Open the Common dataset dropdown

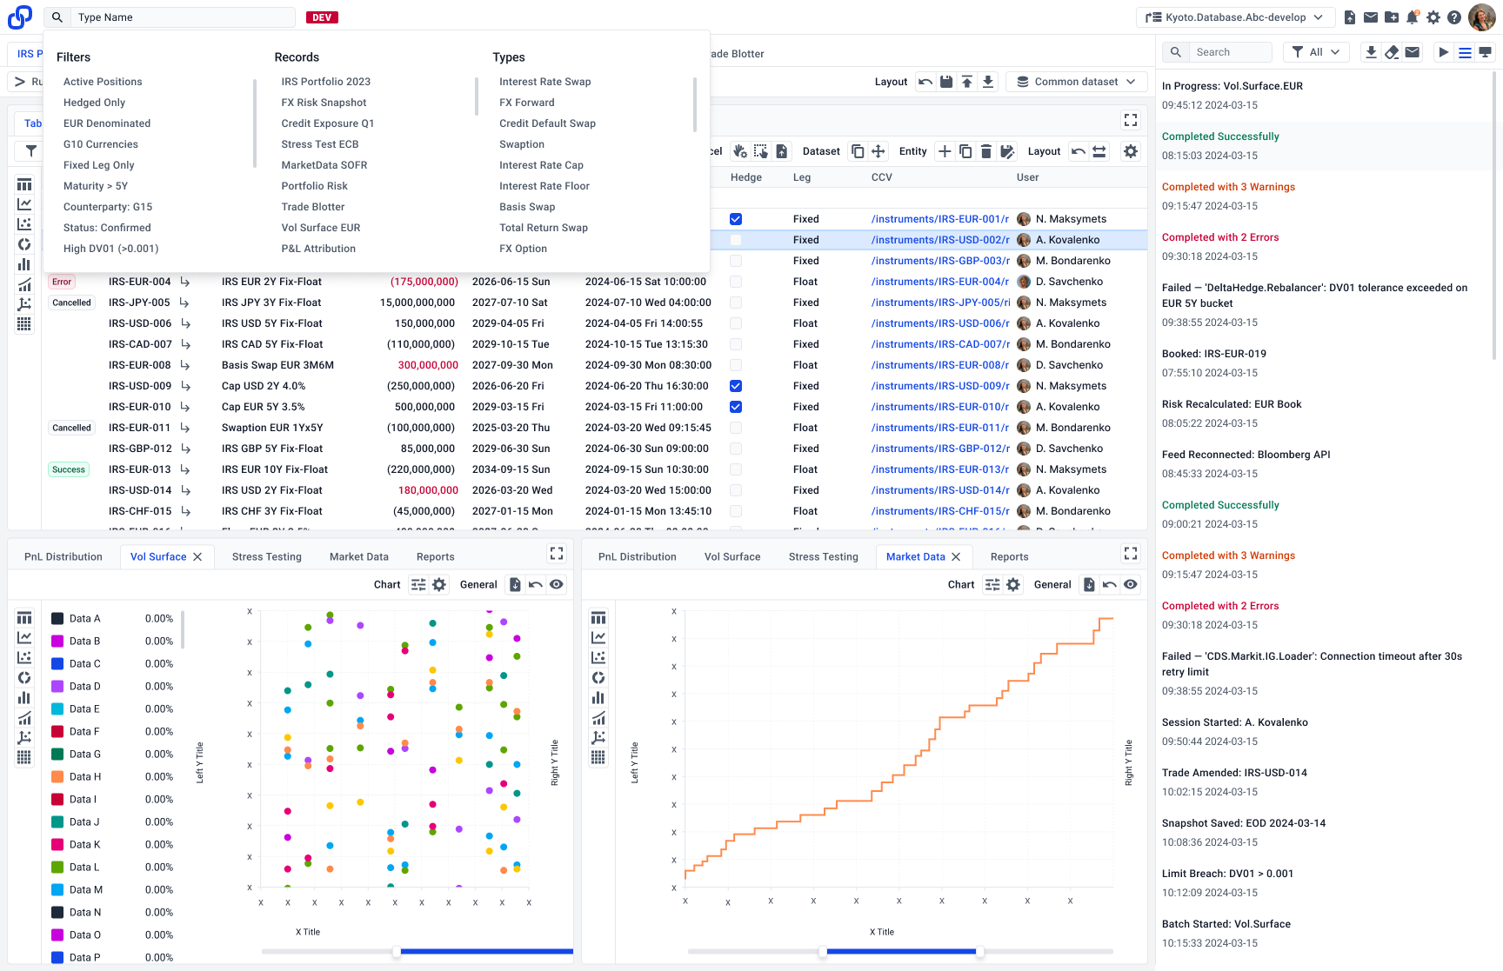tap(1077, 82)
